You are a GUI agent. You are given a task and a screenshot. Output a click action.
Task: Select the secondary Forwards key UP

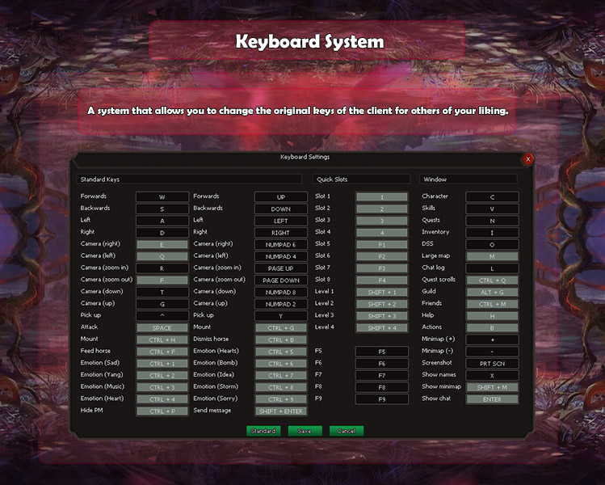point(281,197)
